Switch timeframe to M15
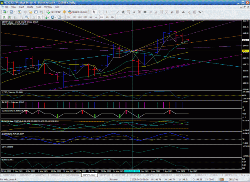The width and height of the screenshot is (250, 182). pos(80,17)
